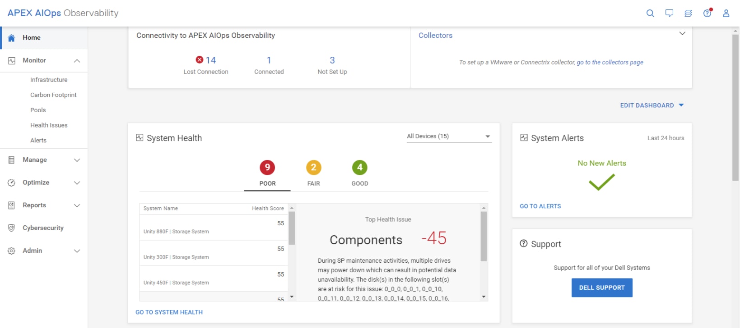This screenshot has width=740, height=328.
Task: Click the Reports icon in the sidebar
Action: (12, 205)
